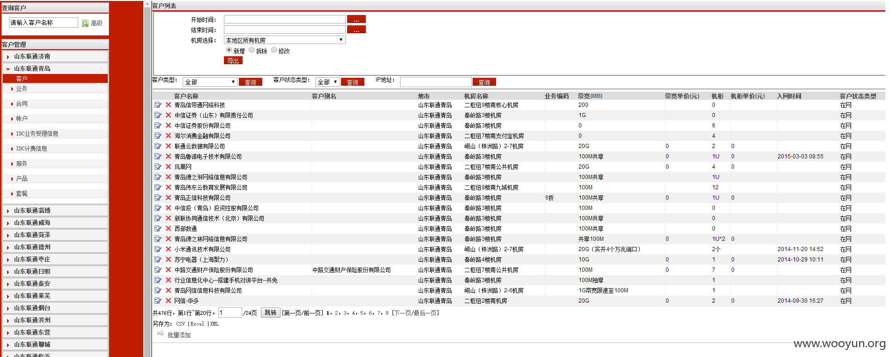The image size is (890, 357).
Task: Save list as CSV
Action: click(181, 324)
